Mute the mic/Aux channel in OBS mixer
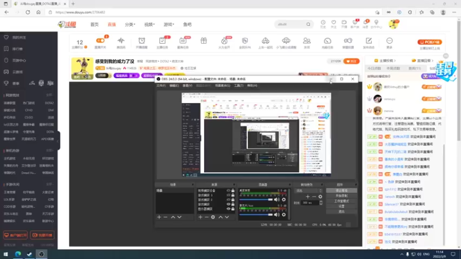This screenshot has height=259, width=461. click(277, 215)
